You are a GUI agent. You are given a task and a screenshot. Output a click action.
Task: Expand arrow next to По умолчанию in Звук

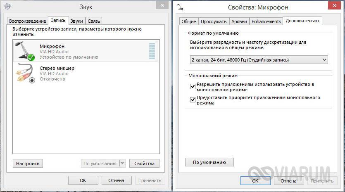pos(122,164)
